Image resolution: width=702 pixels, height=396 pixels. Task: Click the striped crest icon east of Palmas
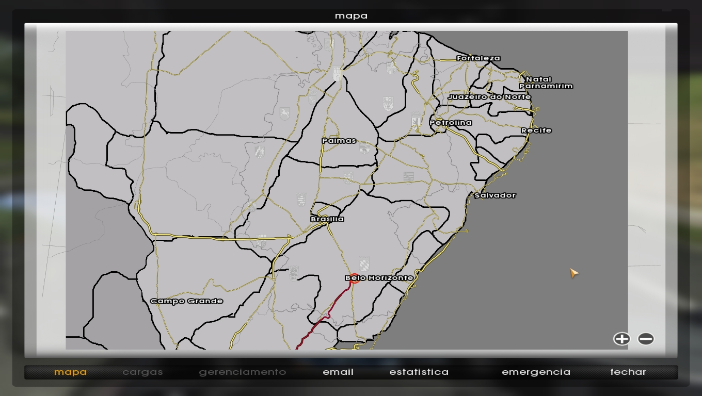[408, 177]
